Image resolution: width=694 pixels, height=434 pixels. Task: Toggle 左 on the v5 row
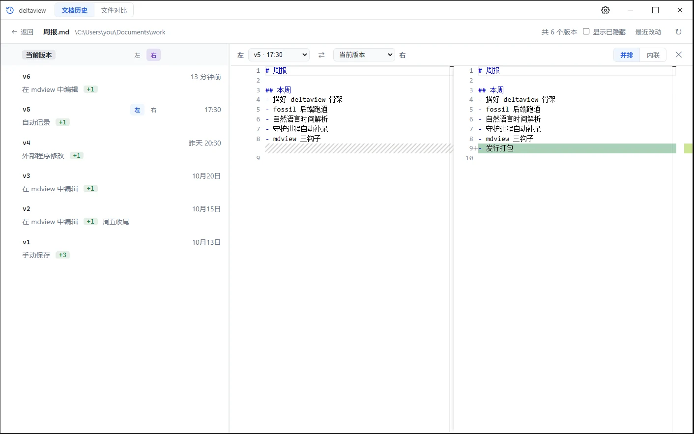137,110
